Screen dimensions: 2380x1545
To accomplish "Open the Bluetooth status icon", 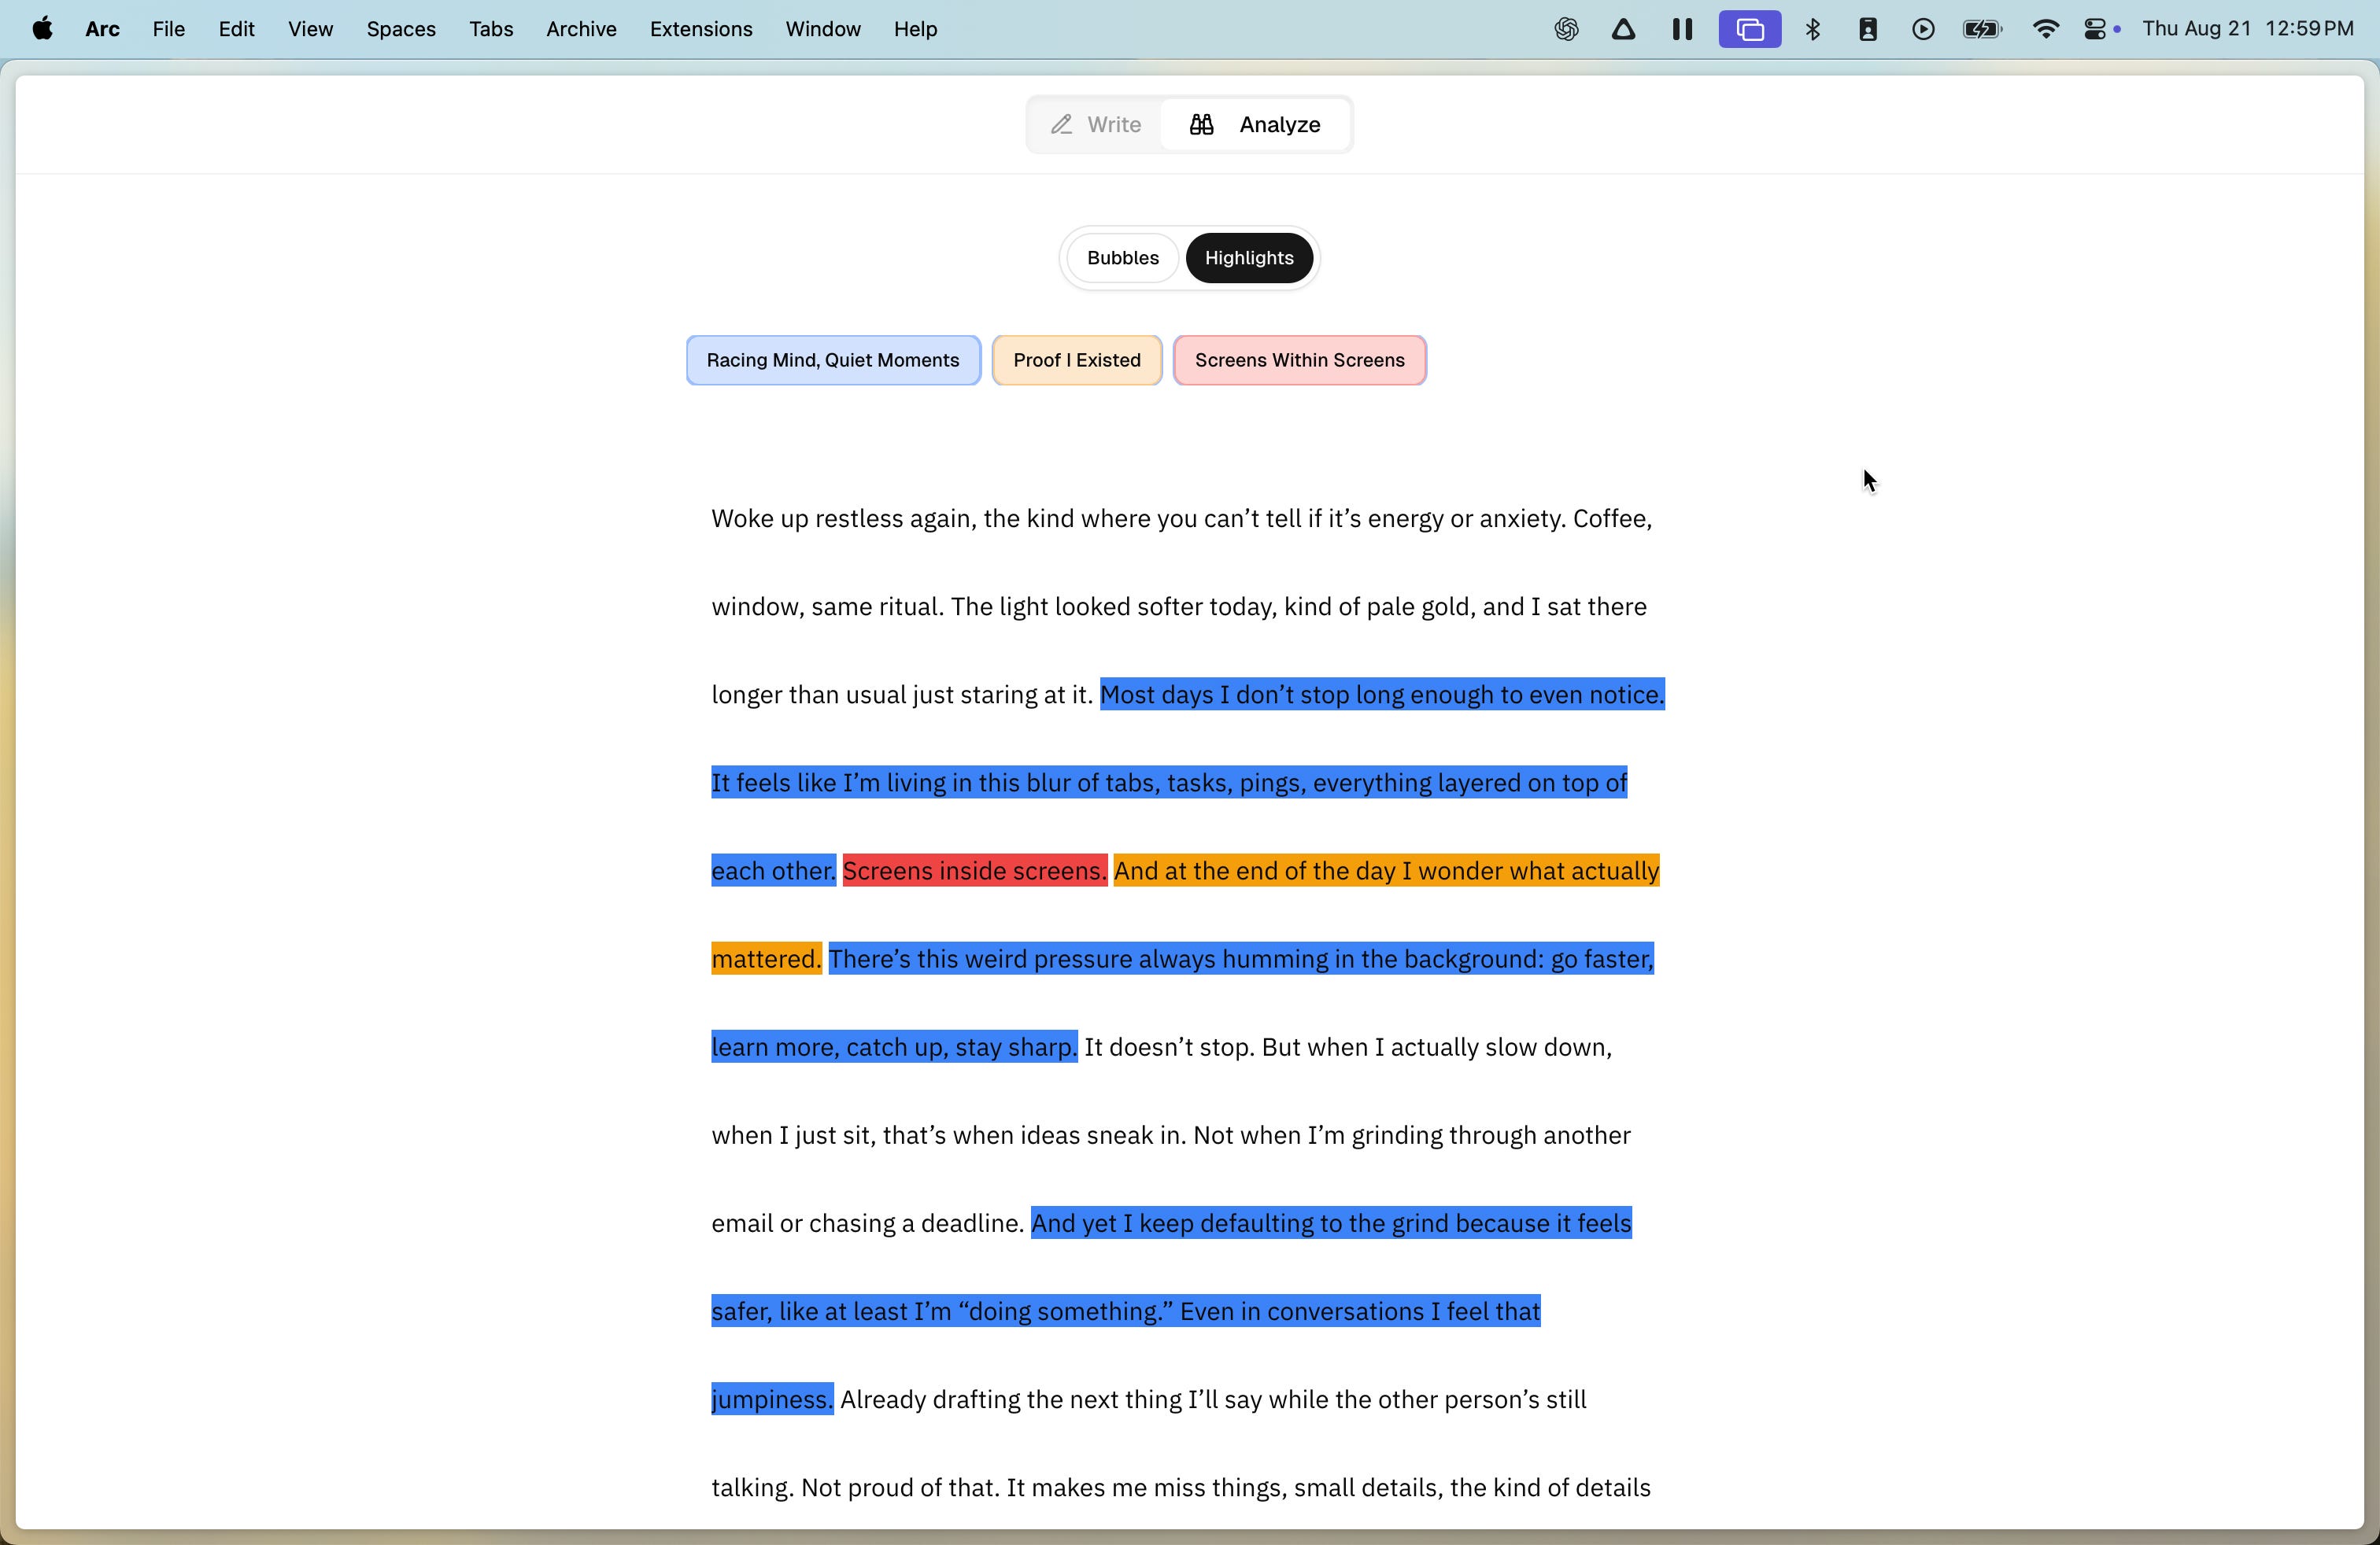I will tap(1813, 29).
